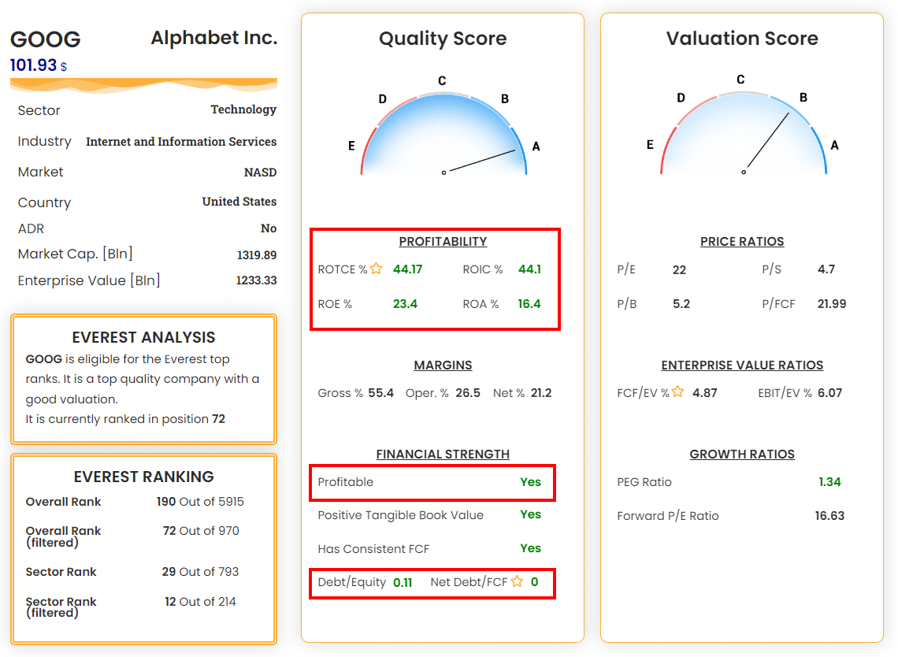Click the Debt/Equity value 0.11

click(403, 582)
